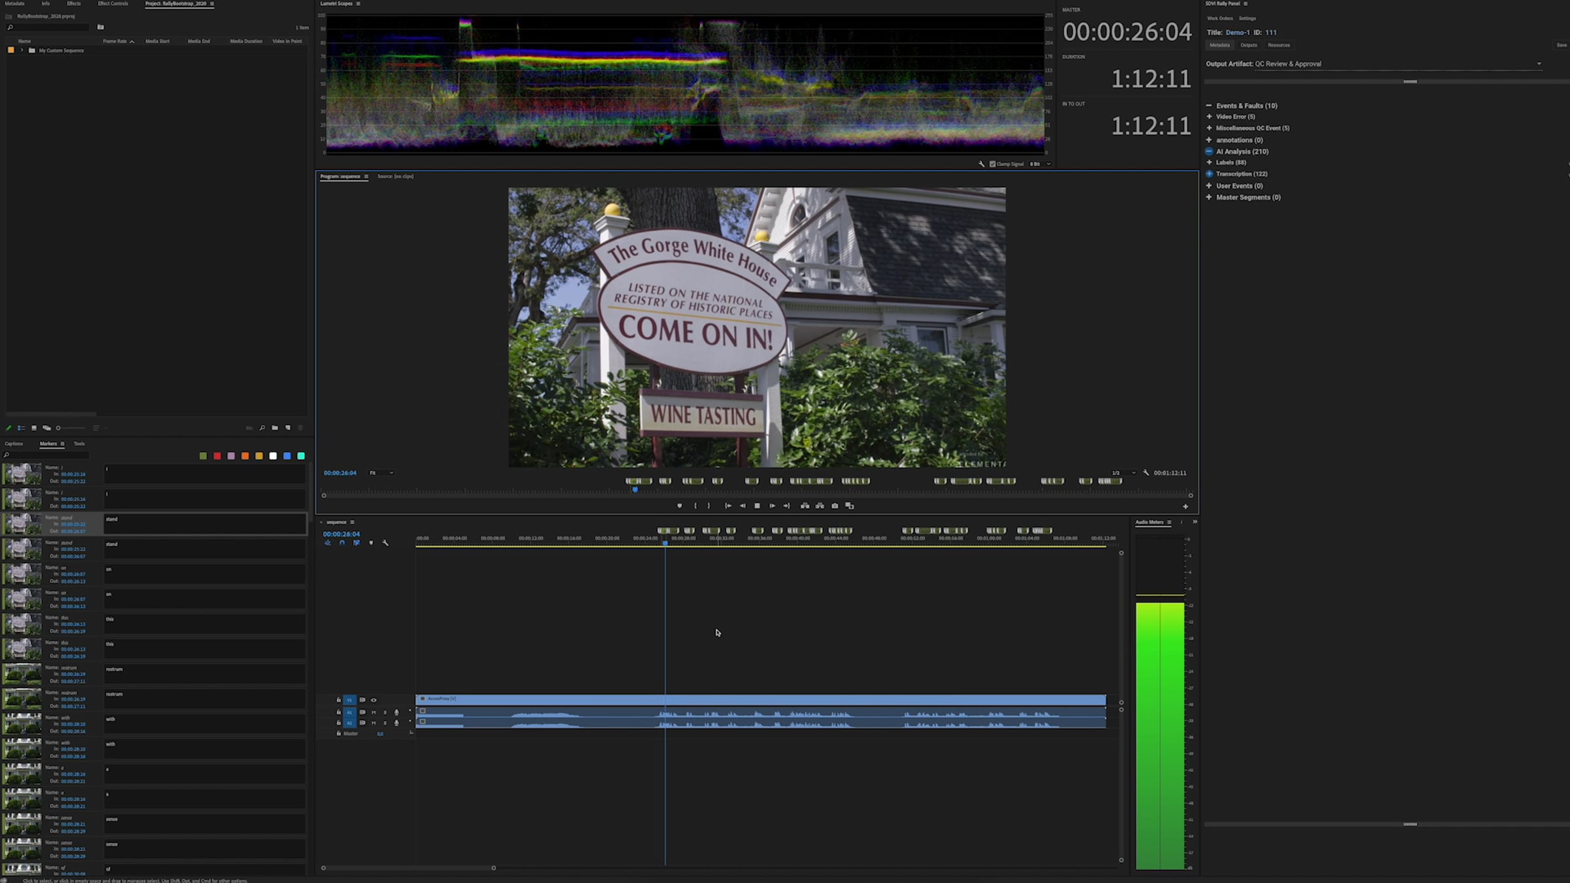This screenshot has height=883, width=1570.
Task: Open Settings in SDVI Rally Panel
Action: (1247, 18)
